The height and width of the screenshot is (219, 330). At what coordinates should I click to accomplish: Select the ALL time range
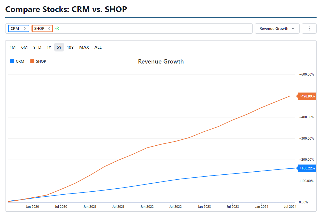98,47
